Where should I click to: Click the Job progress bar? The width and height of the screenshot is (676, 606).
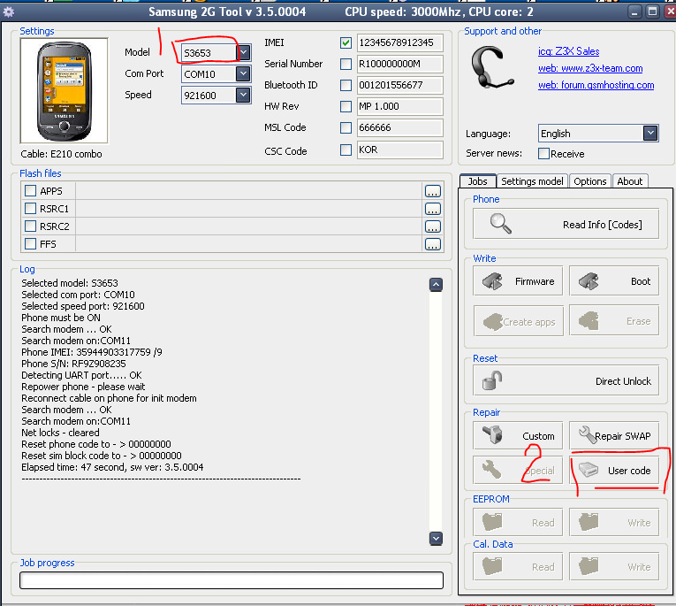(x=232, y=580)
